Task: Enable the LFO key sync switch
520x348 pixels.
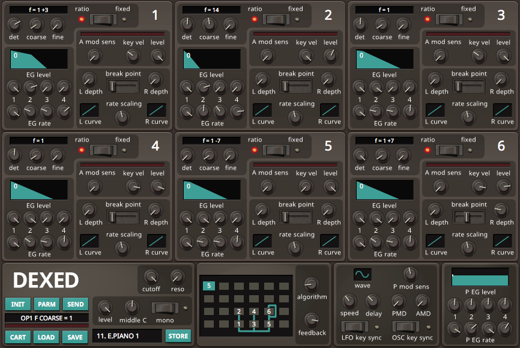Action: (x=355, y=327)
